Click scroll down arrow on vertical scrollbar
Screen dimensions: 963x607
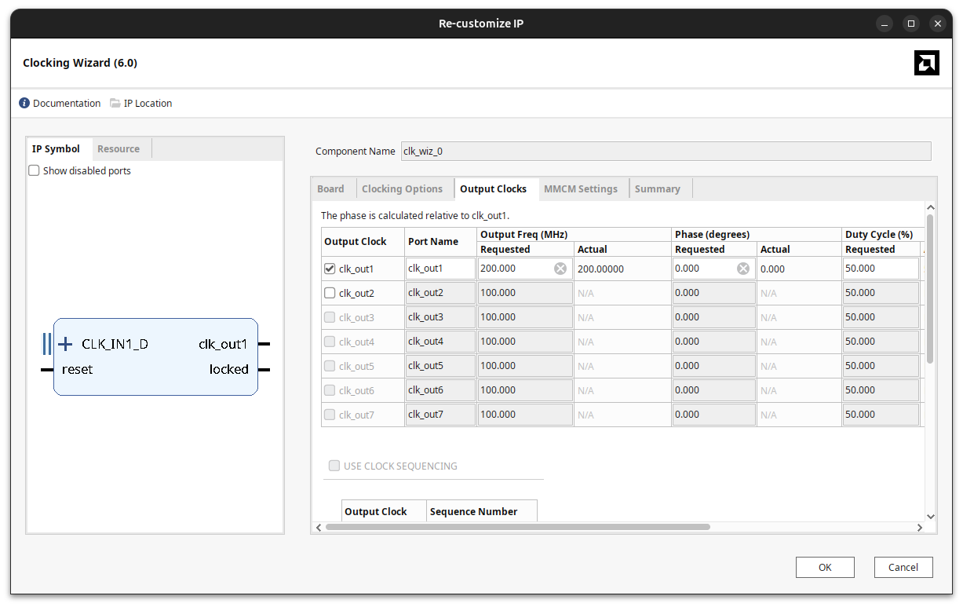click(x=931, y=516)
